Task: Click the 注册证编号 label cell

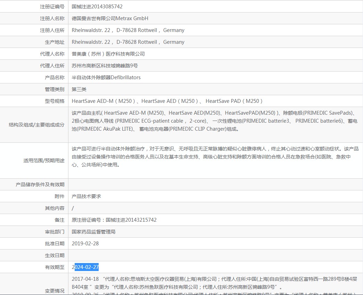Action: (x=52, y=7)
